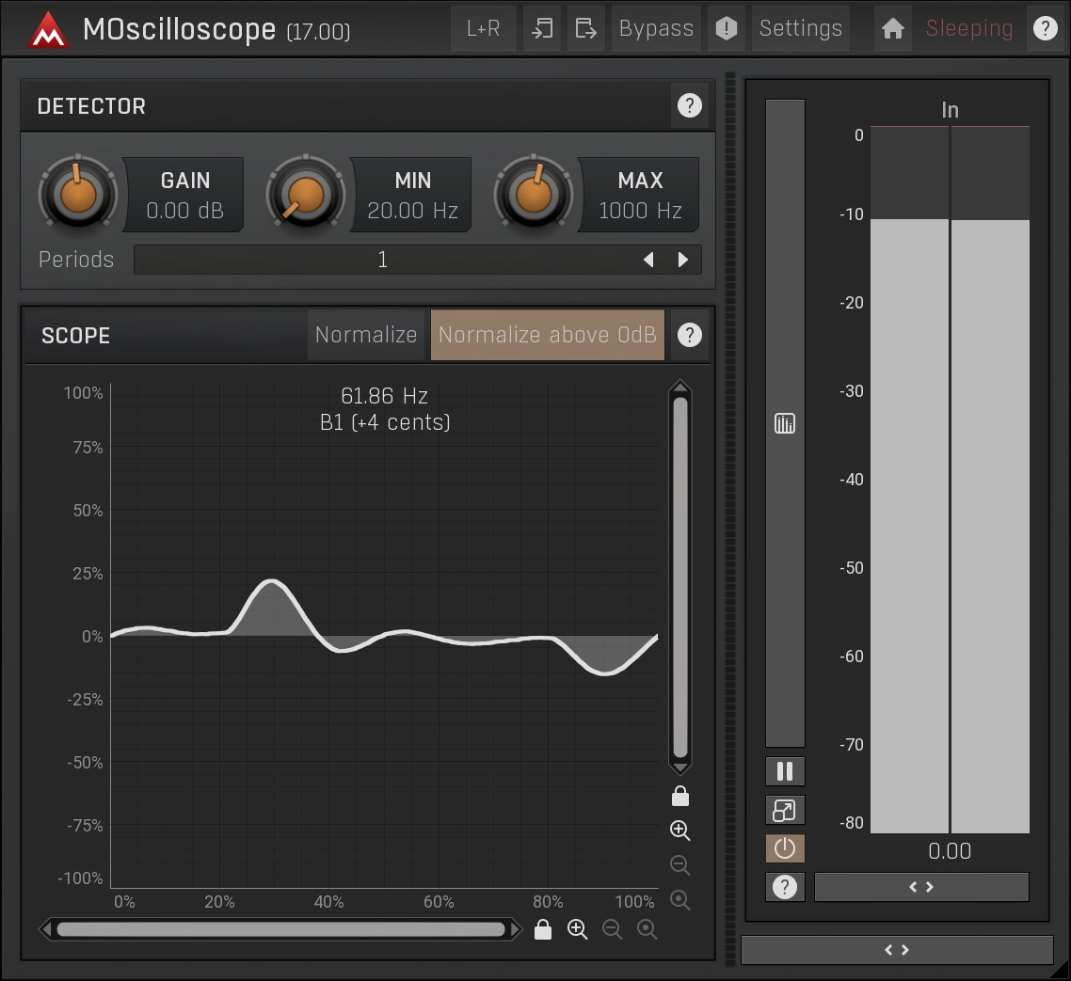Click the MeldaProduction logo icon

[49, 29]
